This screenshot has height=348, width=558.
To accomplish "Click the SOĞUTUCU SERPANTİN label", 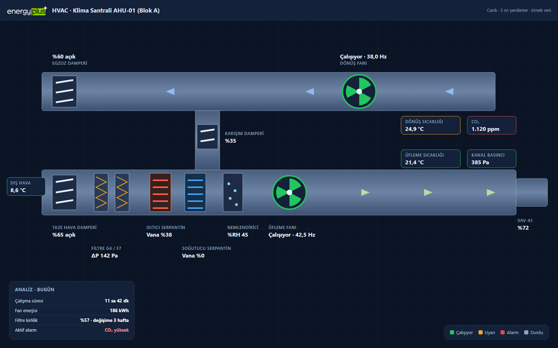I will tap(206, 248).
